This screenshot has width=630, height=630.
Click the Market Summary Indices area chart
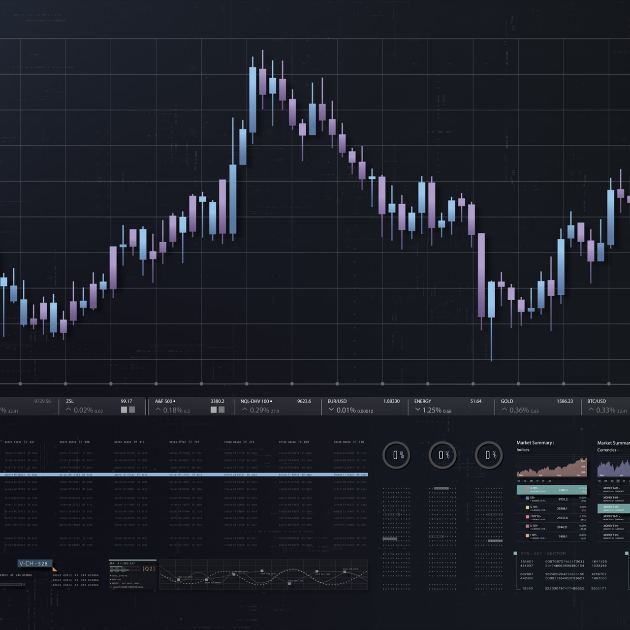coord(552,467)
